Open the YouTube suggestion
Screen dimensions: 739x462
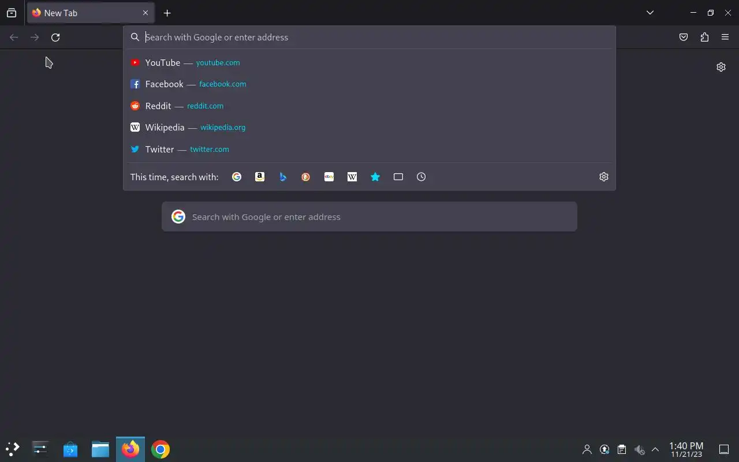(x=369, y=62)
